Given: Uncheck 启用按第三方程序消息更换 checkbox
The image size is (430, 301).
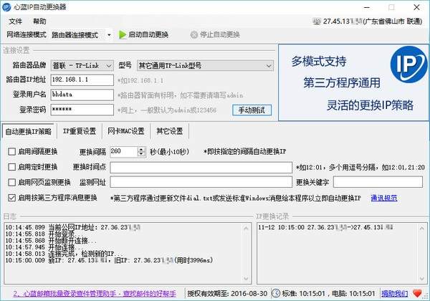Looking at the screenshot, I should [x=11, y=197].
